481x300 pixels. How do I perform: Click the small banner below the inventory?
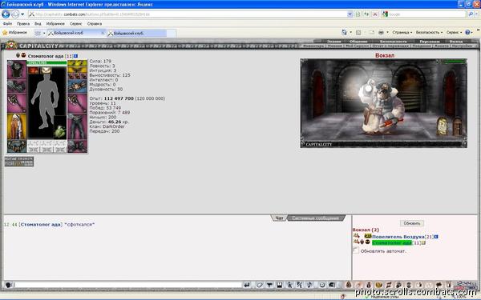click(19, 162)
